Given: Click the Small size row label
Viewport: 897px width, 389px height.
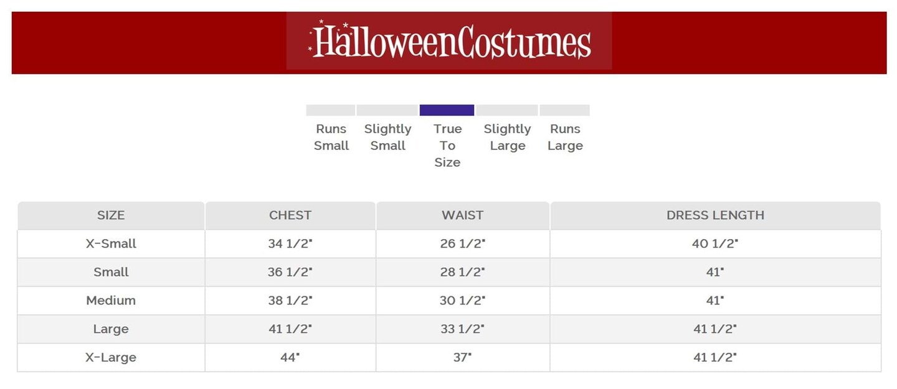Looking at the screenshot, I should tap(111, 272).
